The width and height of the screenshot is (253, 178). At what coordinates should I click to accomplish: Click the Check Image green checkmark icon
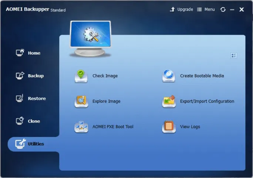(81, 76)
